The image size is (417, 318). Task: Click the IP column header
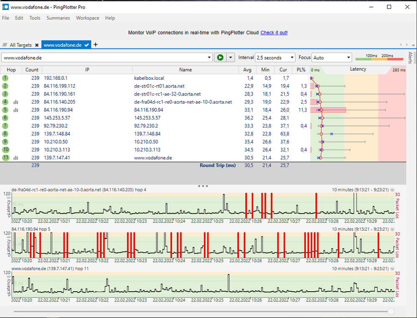click(x=87, y=70)
